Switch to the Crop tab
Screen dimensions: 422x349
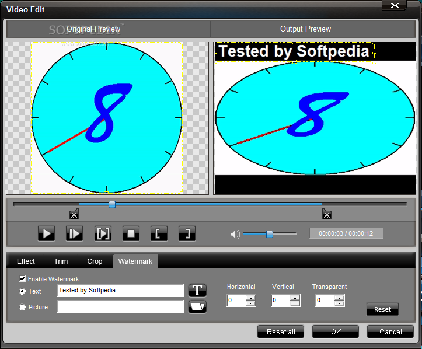[x=95, y=261]
